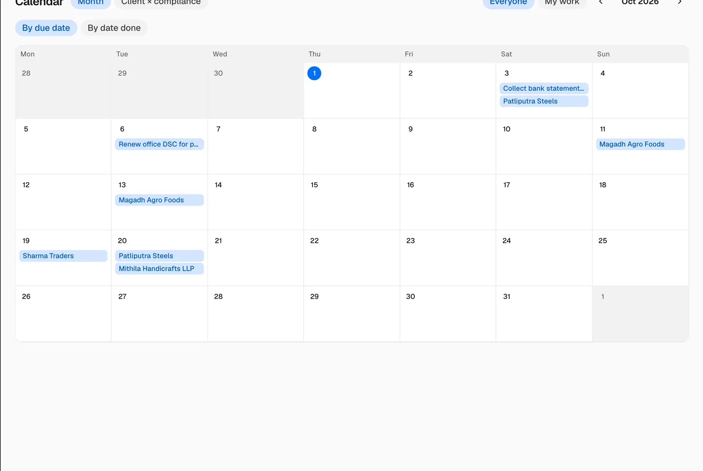The width and height of the screenshot is (703, 471).
Task: Click the greyed-out day 28 of September
Action: click(x=26, y=73)
